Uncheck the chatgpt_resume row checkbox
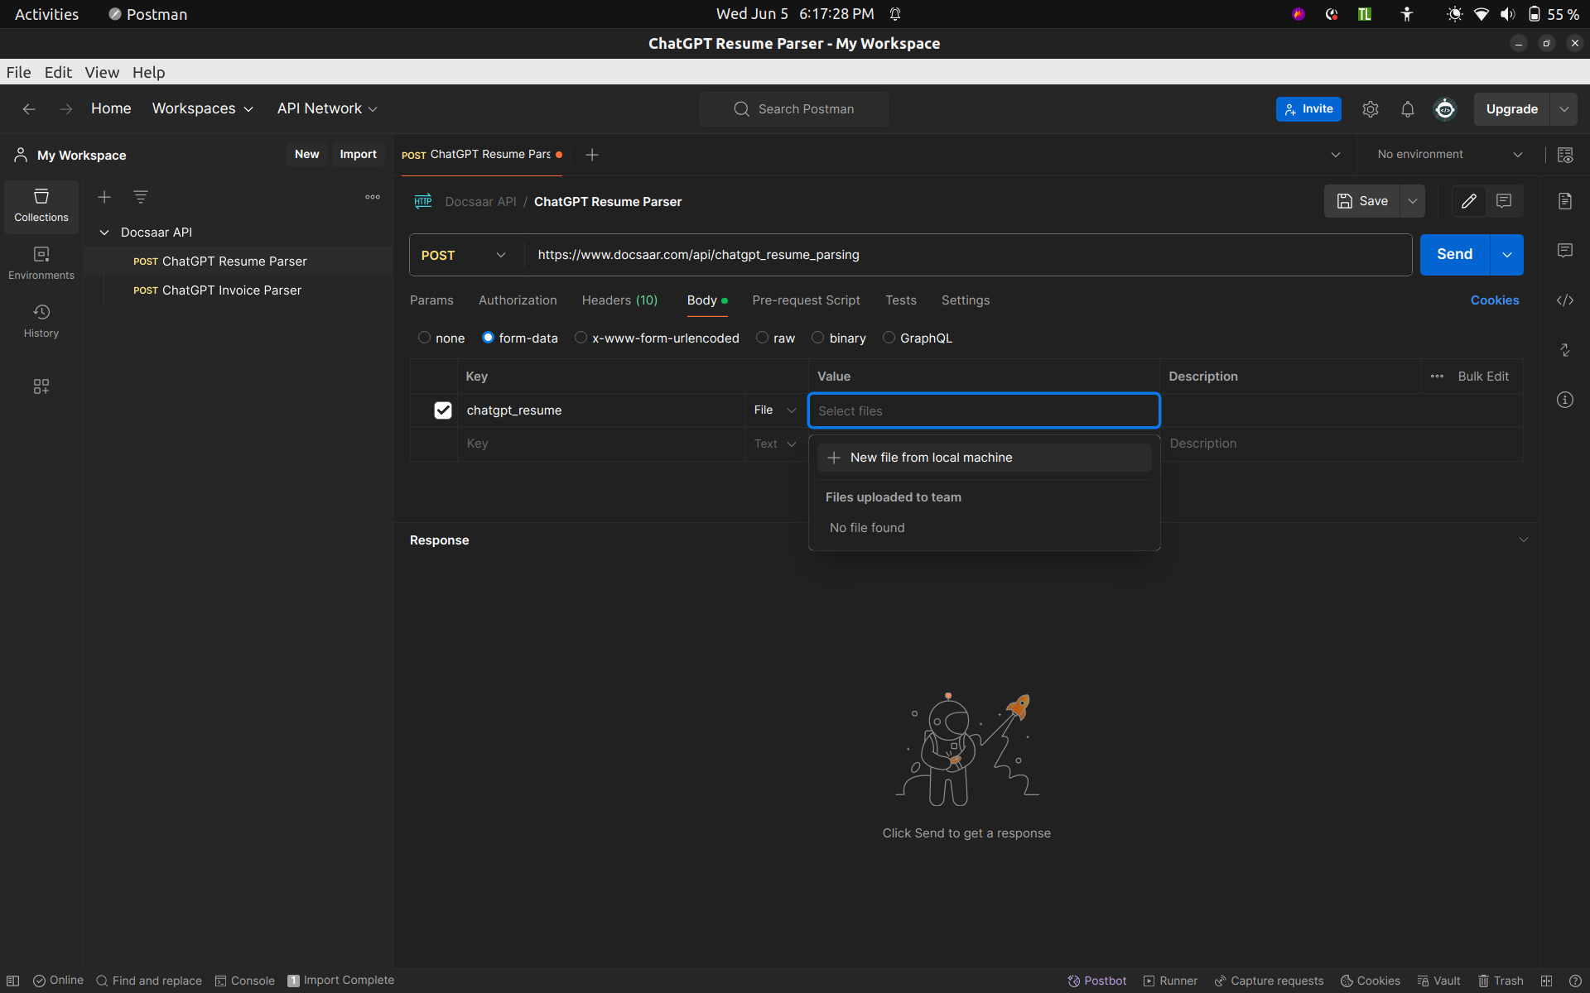 coord(443,410)
